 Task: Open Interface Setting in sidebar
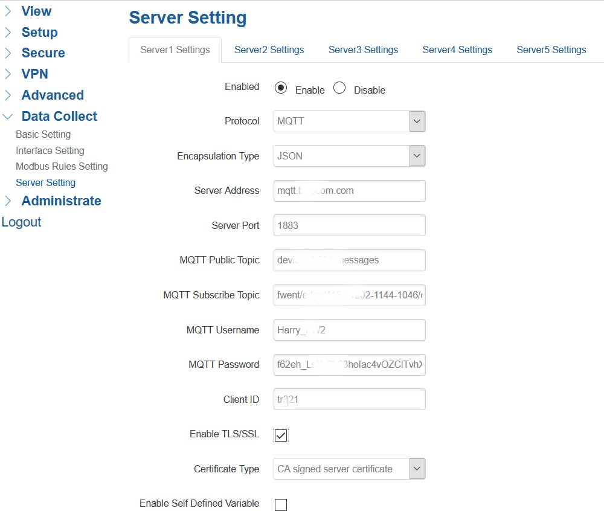(x=50, y=150)
